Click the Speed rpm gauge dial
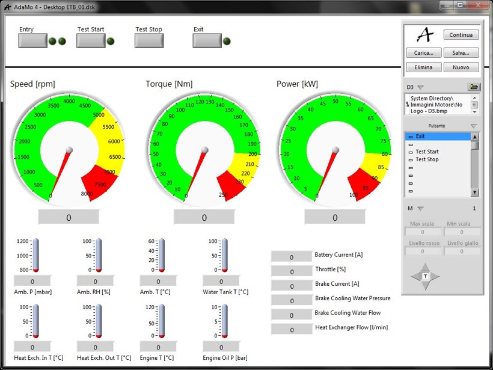Screen dimensions: 493x370 pos(69,149)
